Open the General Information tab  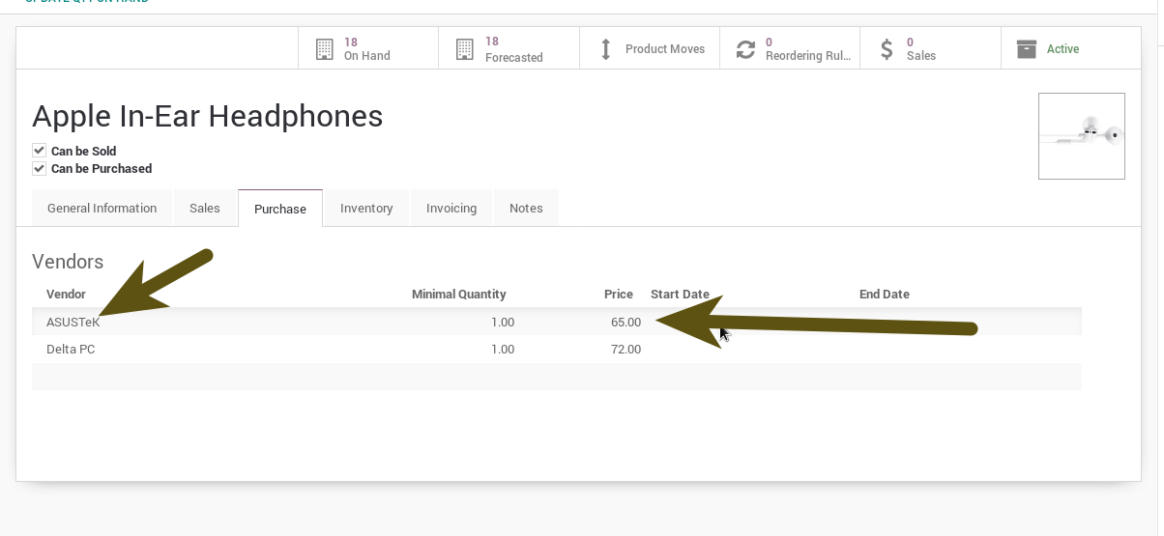[x=102, y=209]
